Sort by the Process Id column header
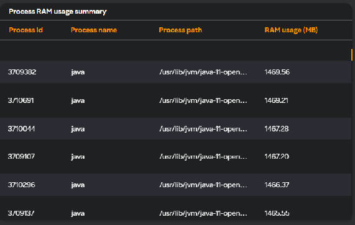The height and width of the screenshot is (225, 355). coord(26,30)
